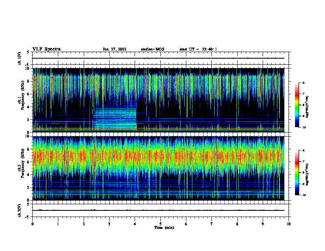Click time axis tick label "0"
Screen dimensions: 325x251
[32, 224]
